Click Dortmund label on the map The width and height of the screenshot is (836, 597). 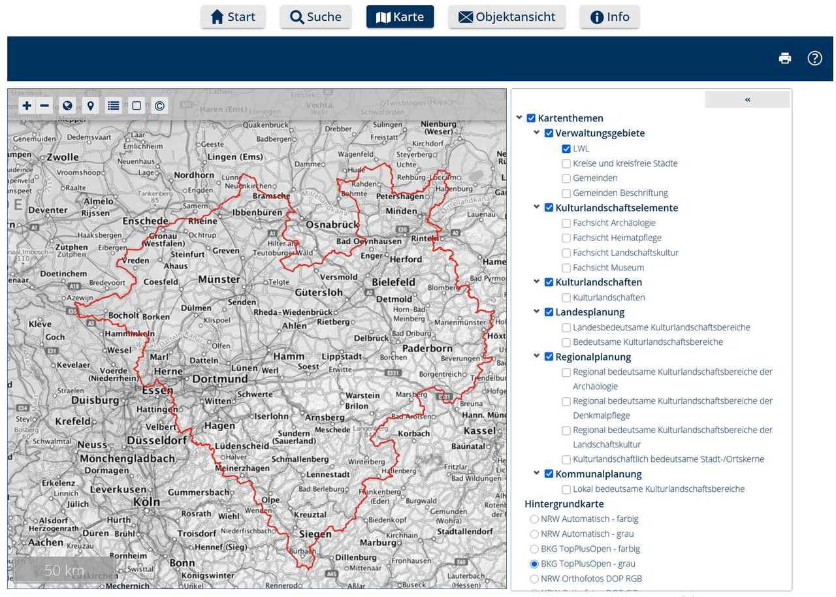pyautogui.click(x=219, y=379)
